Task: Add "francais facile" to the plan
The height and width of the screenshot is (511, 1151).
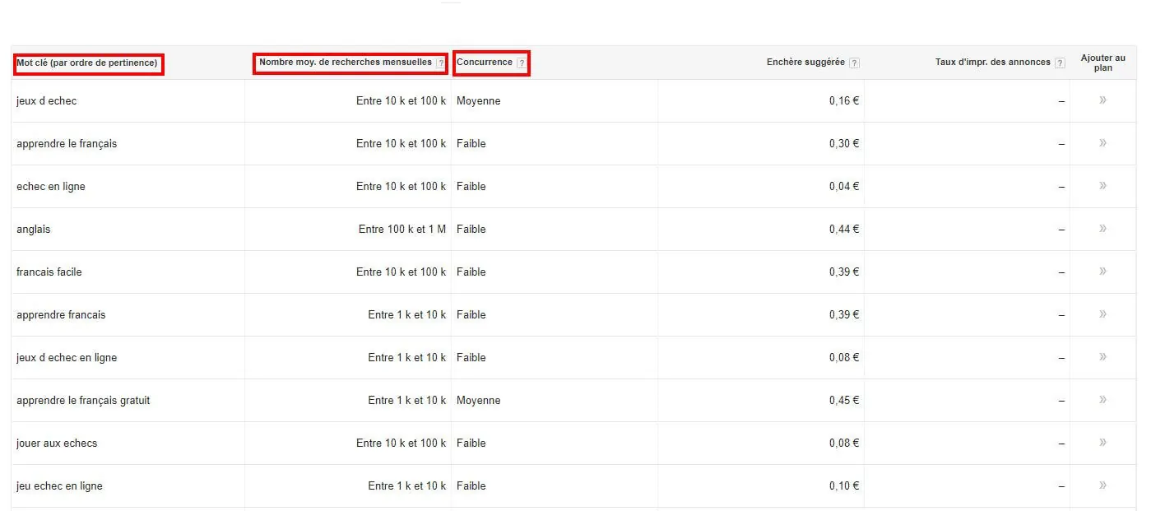Action: pyautogui.click(x=1102, y=272)
